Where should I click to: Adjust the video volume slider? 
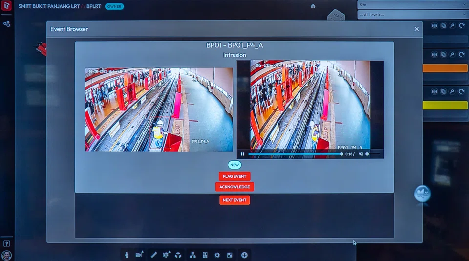pos(373,154)
